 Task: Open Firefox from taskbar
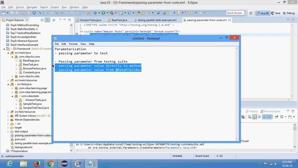37,164
